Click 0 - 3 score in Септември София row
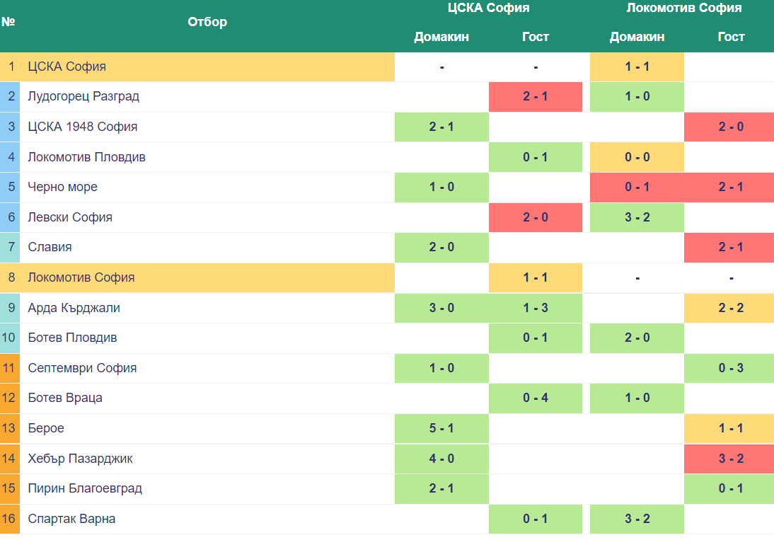Image resolution: width=774 pixels, height=540 pixels. coord(729,368)
